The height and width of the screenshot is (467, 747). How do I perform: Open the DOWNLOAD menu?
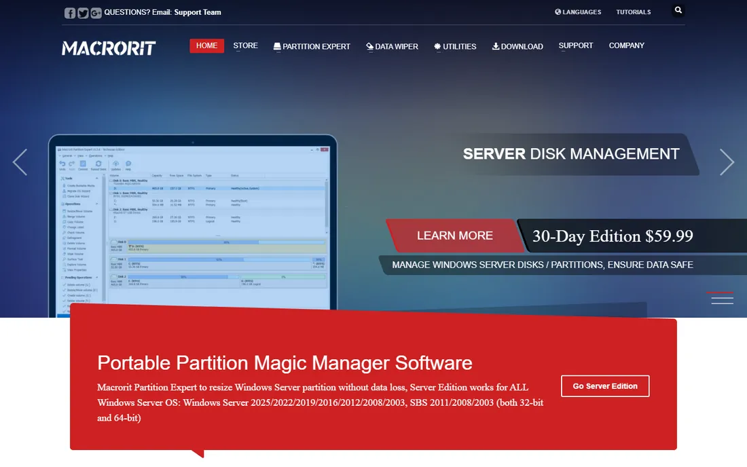pyautogui.click(x=517, y=46)
